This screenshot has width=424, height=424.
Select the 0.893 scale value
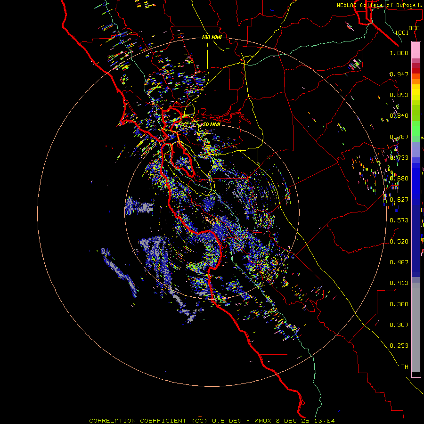[399, 95]
